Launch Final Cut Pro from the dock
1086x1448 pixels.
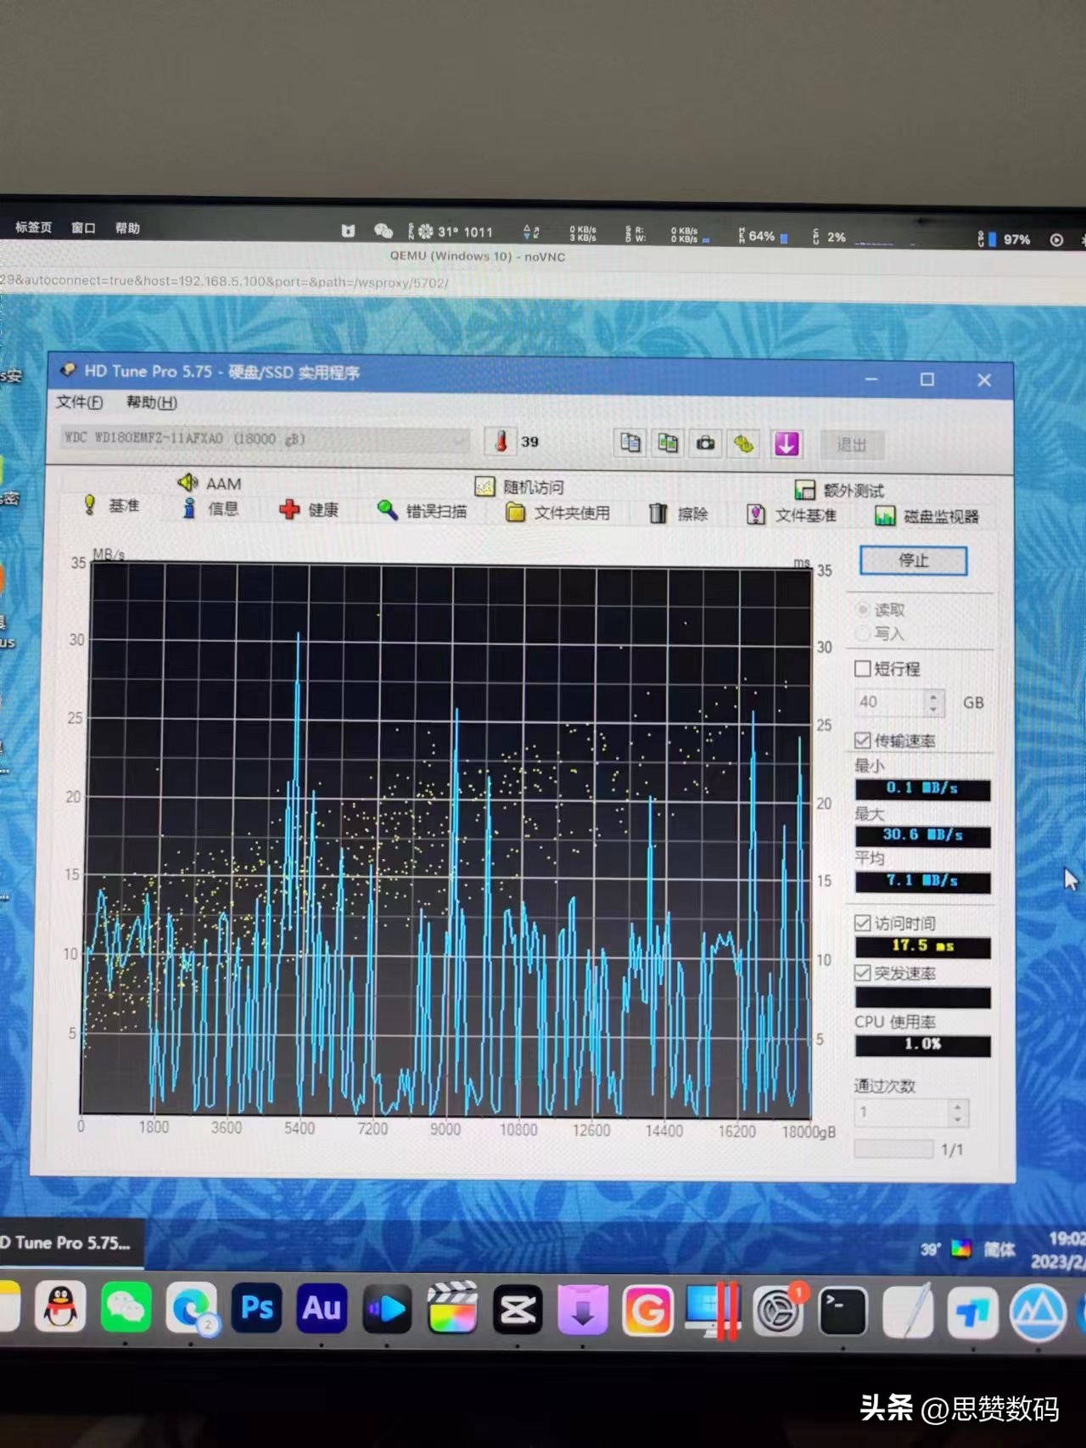click(452, 1310)
